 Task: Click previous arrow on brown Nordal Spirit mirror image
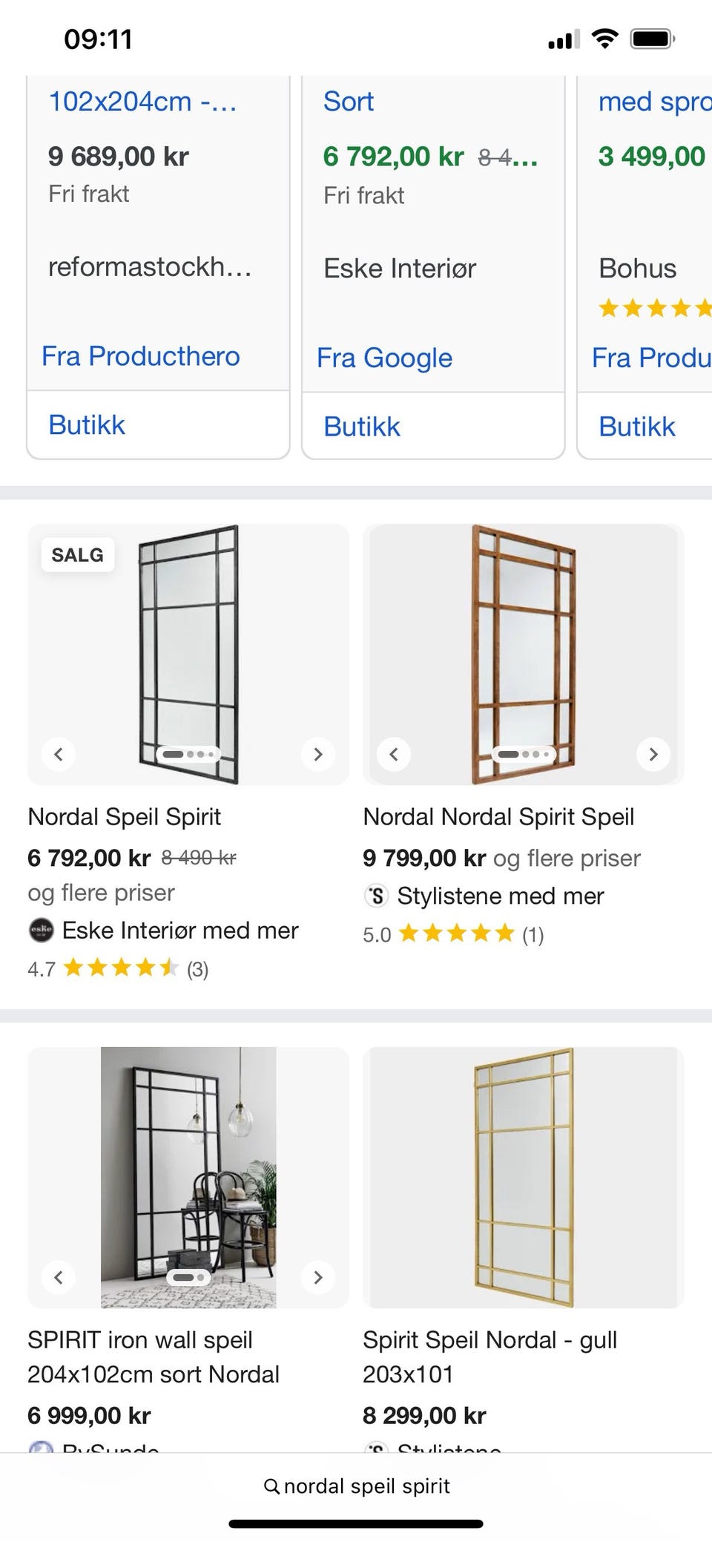pyautogui.click(x=394, y=755)
